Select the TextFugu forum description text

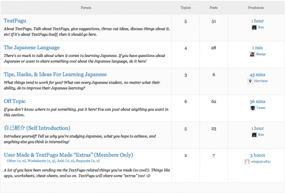point(87,32)
